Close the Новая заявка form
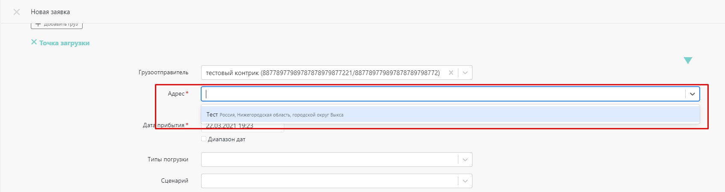Viewport: 725px width, 192px height. coord(17,12)
